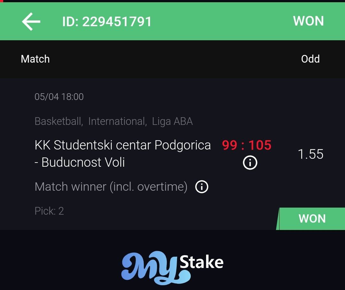The width and height of the screenshot is (345, 290).
Task: Open KK Studentski centar Podgorica match name
Action: pyautogui.click(x=123, y=145)
